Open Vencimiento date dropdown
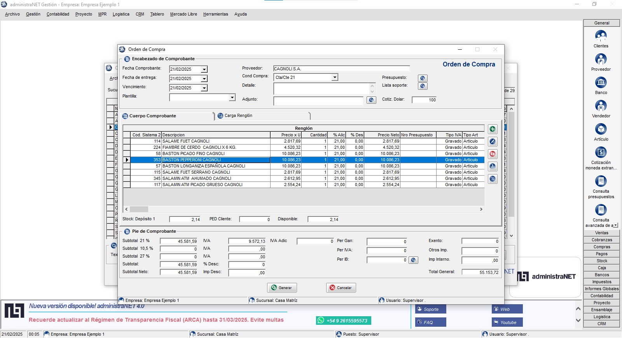Image resolution: width=622 pixels, height=338 pixels. 204,88
